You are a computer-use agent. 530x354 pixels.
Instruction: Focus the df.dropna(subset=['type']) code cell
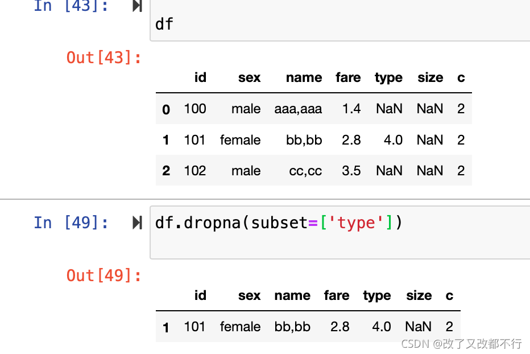click(x=340, y=233)
